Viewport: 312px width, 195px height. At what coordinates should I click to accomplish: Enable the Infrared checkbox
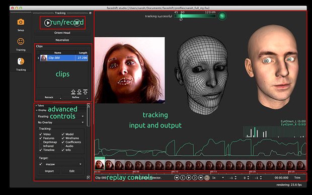(x=41, y=146)
